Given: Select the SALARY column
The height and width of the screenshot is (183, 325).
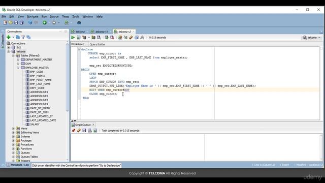Looking at the screenshot, I should point(35,125).
